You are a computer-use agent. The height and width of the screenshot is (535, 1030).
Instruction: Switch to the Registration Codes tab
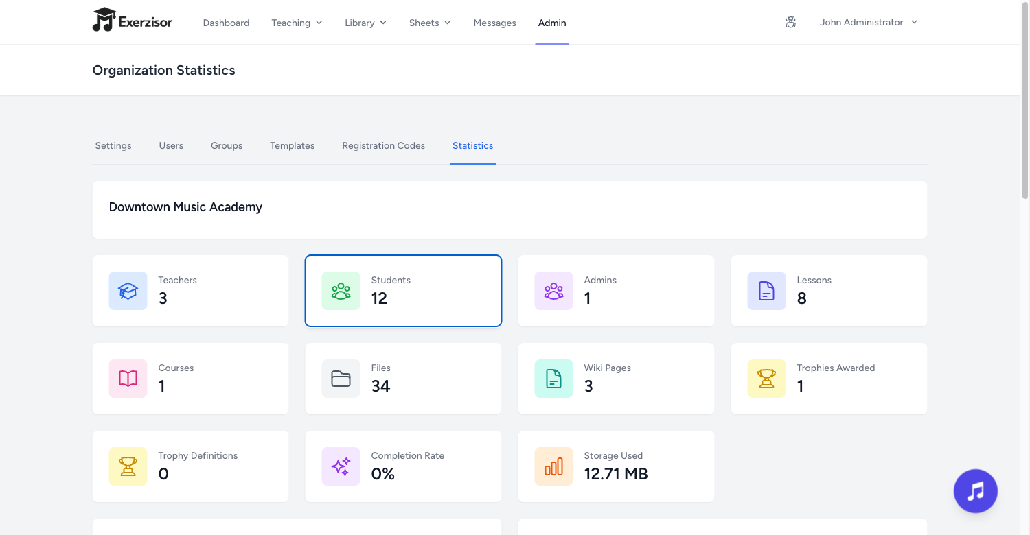click(383, 145)
